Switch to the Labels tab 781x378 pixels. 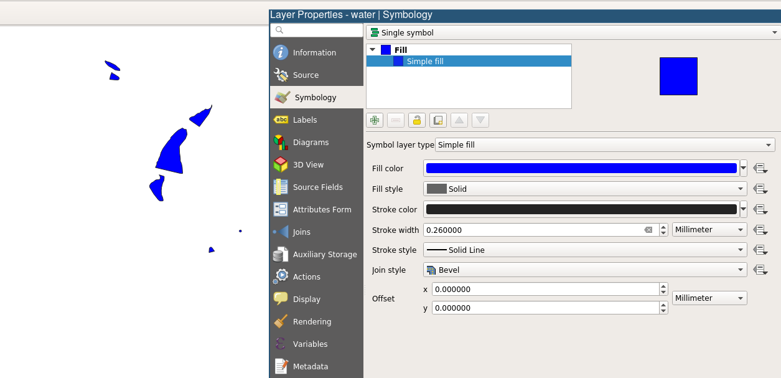pyautogui.click(x=305, y=120)
